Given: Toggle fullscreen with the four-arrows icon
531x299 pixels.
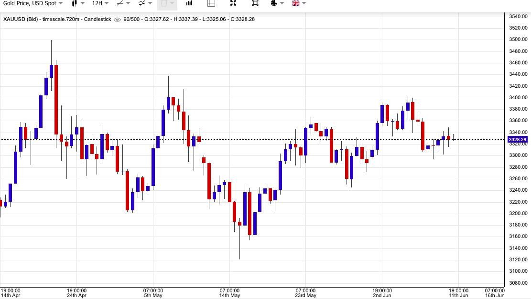Looking at the screenshot, I should (x=233, y=3).
